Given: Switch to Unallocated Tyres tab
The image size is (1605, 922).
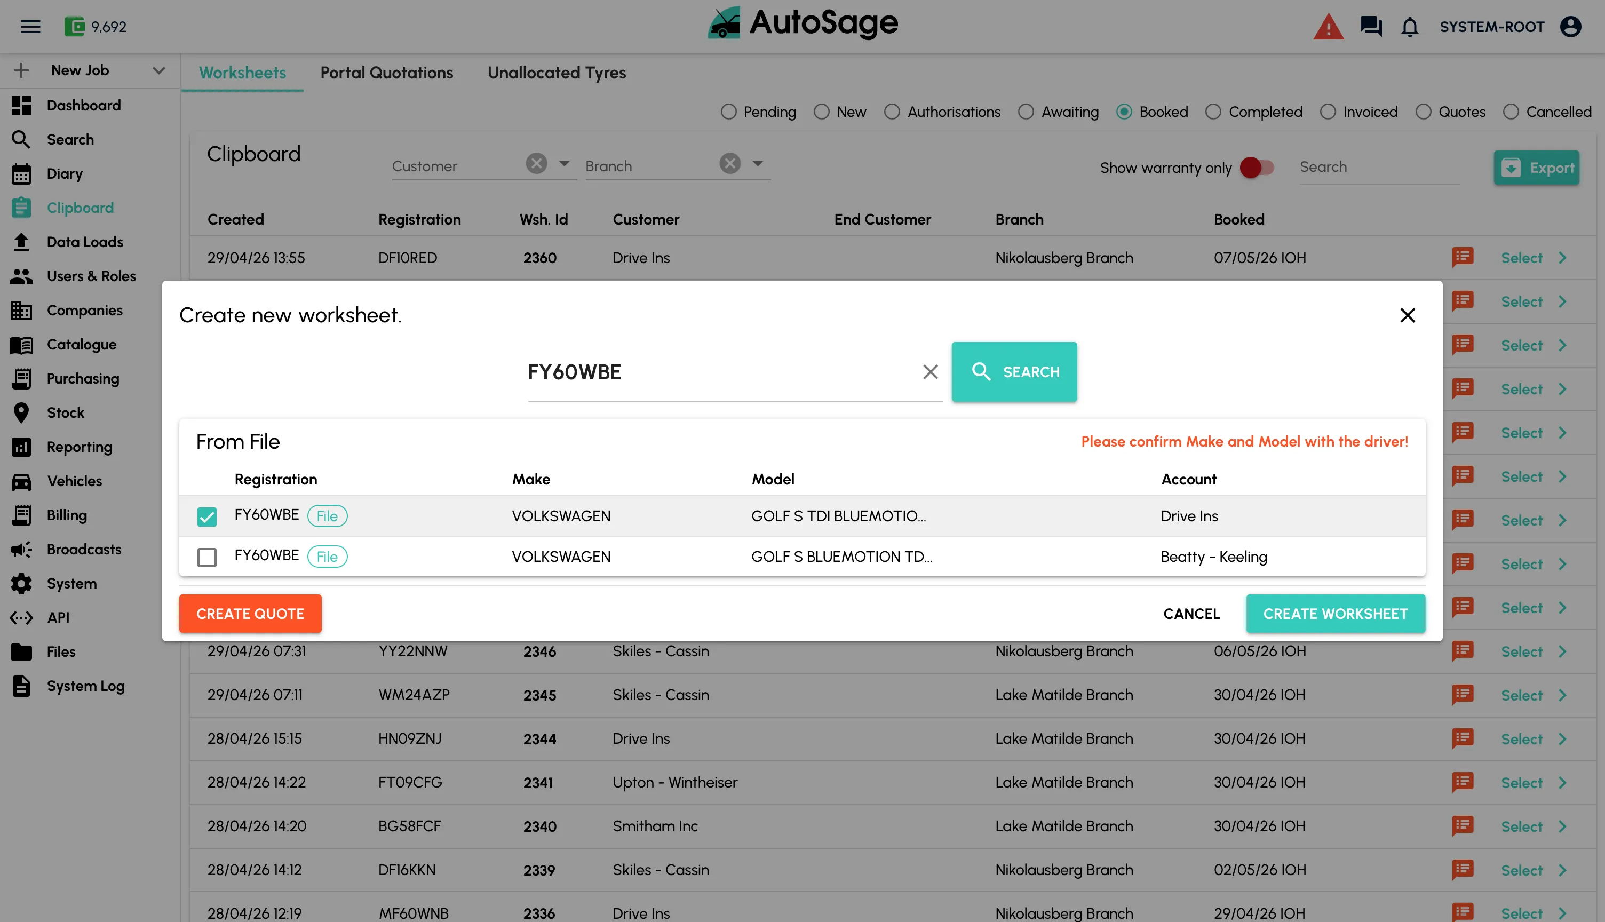Looking at the screenshot, I should 557,73.
